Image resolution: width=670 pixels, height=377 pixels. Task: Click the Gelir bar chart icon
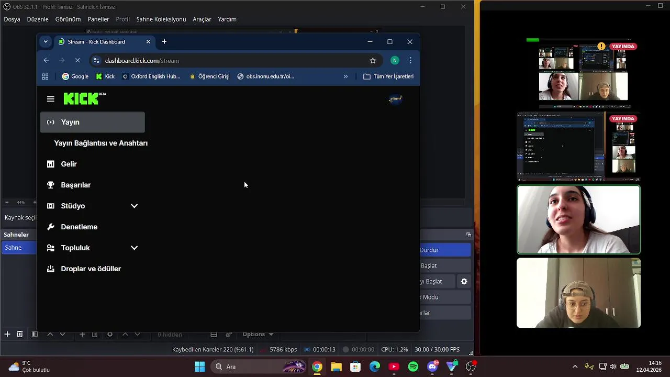pyautogui.click(x=50, y=164)
